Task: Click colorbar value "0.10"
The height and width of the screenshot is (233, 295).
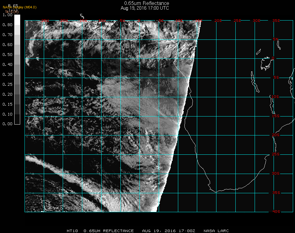Action: coord(7,114)
